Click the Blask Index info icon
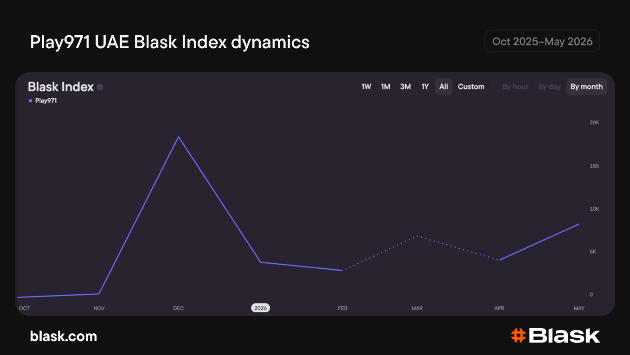The image size is (630, 355). click(x=100, y=87)
